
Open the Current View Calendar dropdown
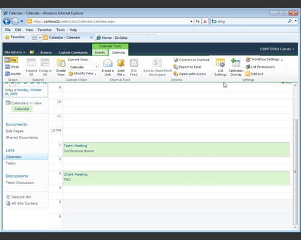tap(83, 67)
